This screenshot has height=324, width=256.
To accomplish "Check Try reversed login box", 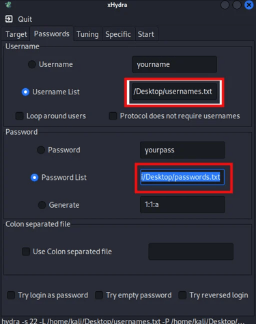I will [182, 295].
